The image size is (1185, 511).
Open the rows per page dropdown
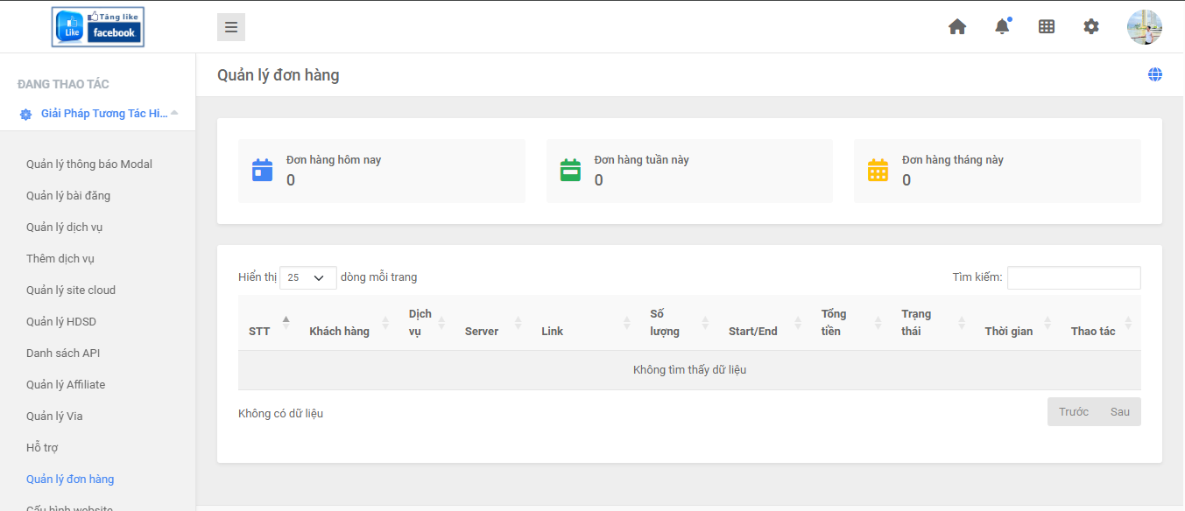[307, 277]
